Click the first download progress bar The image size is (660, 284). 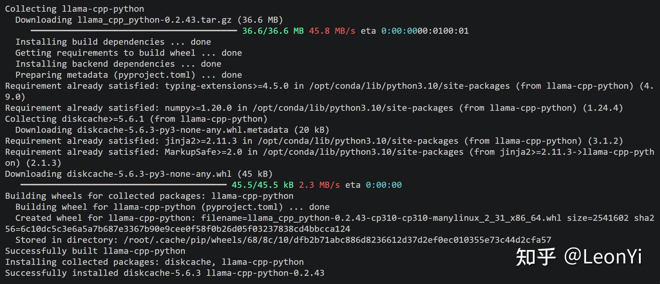pyautogui.click(x=134, y=31)
